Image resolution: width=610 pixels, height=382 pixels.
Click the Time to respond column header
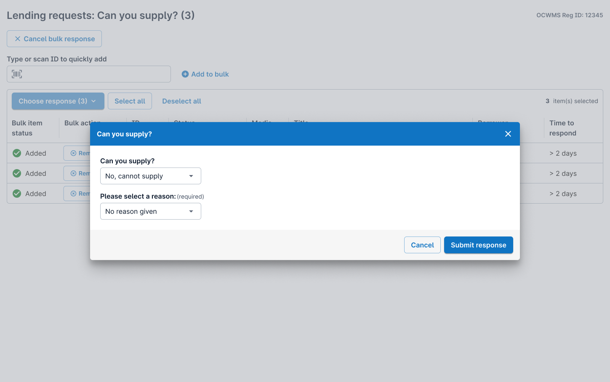[563, 128]
